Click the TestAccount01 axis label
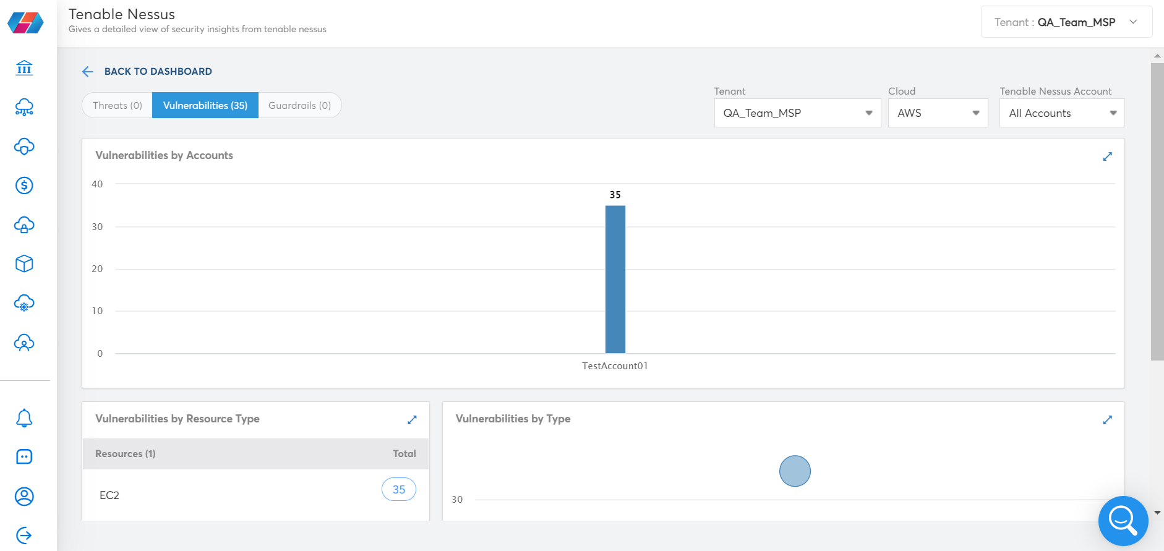1164x551 pixels. (615, 366)
